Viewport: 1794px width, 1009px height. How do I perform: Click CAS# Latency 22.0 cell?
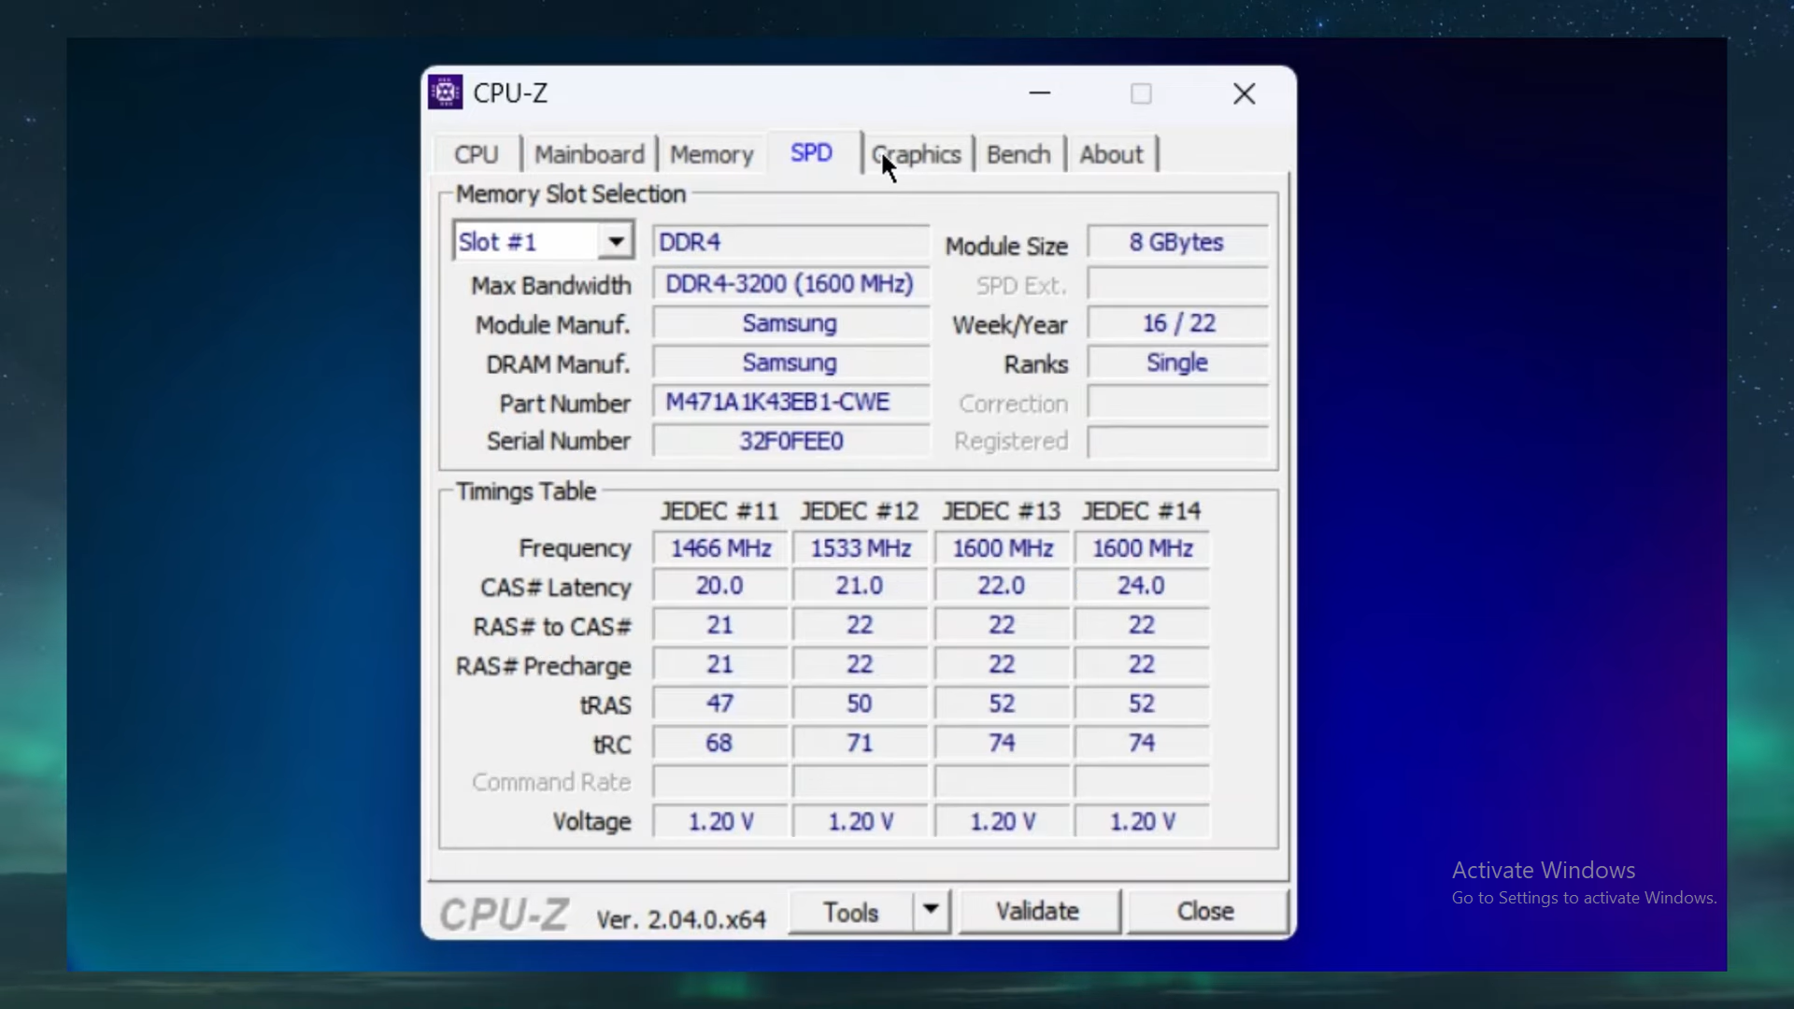1003,586
